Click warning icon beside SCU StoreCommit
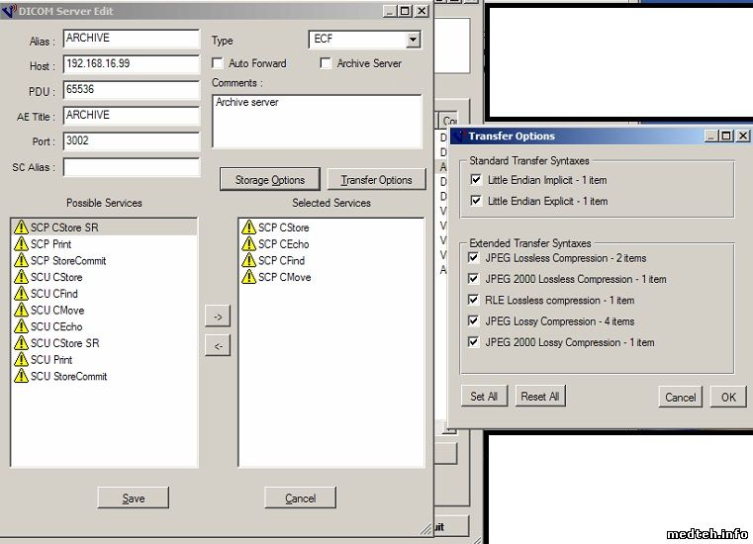Screen dimensions: 753x544 tap(21, 377)
